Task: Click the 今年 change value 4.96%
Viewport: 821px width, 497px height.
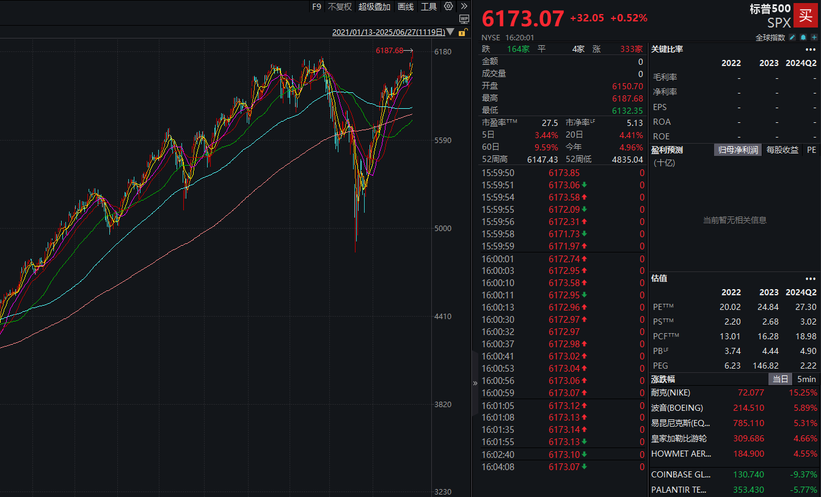Action: point(631,147)
